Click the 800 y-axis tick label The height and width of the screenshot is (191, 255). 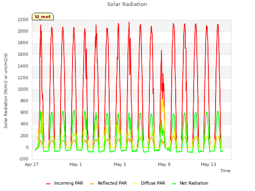24,101
